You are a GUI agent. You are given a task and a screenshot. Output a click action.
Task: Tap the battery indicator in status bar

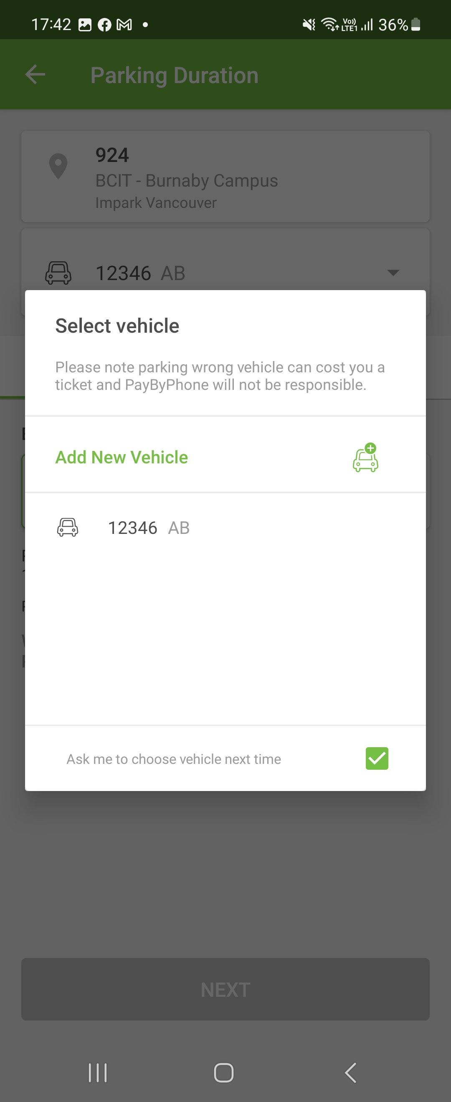416,25
